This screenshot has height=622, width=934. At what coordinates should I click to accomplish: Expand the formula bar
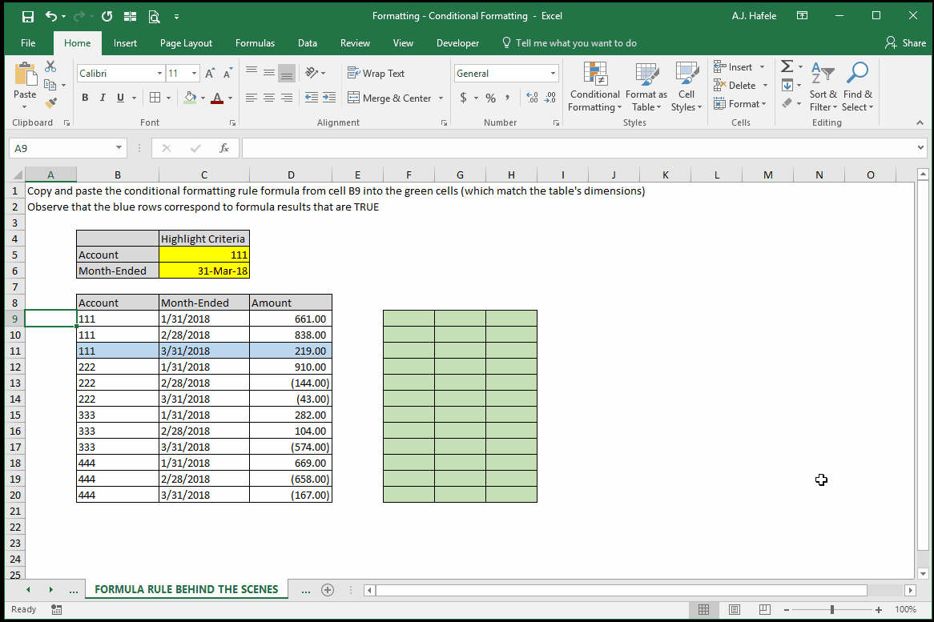921,147
